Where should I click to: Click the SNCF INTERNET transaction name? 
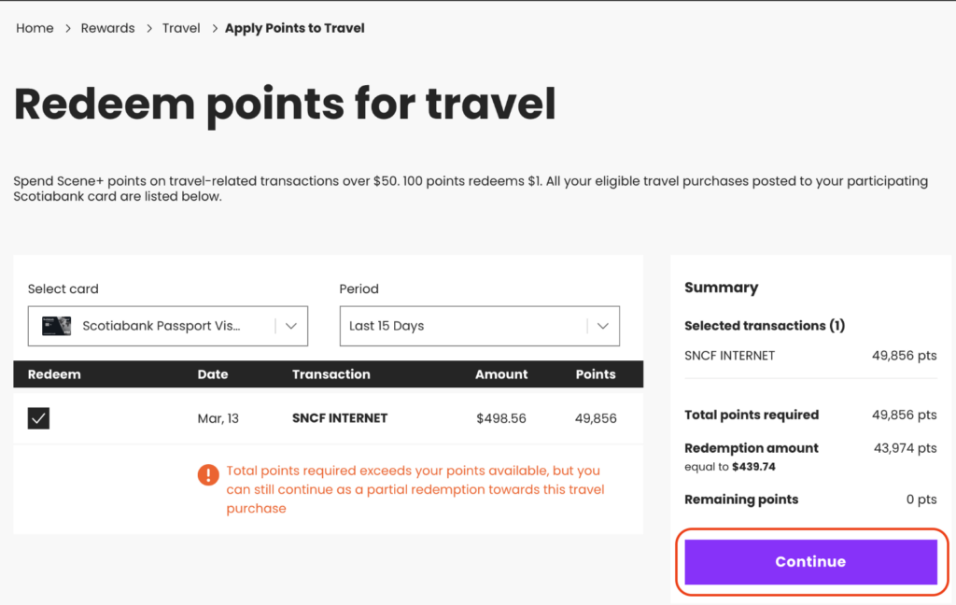coord(340,418)
